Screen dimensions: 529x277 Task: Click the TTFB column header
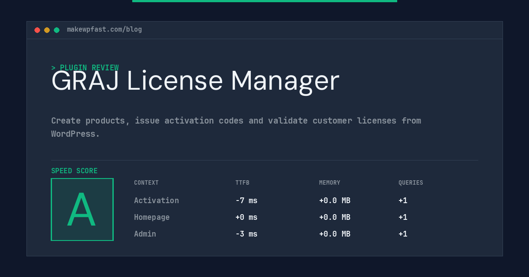point(242,183)
